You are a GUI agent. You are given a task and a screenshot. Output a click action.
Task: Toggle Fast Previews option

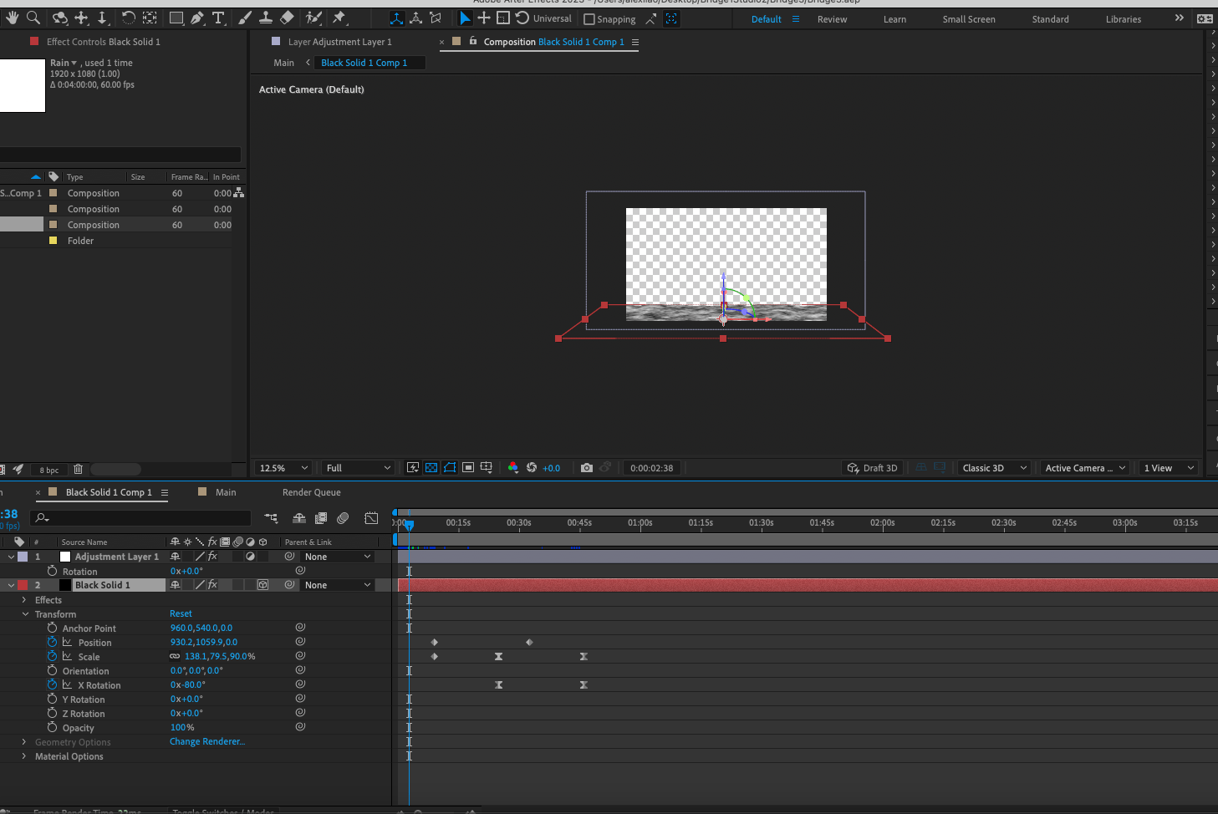click(x=413, y=468)
